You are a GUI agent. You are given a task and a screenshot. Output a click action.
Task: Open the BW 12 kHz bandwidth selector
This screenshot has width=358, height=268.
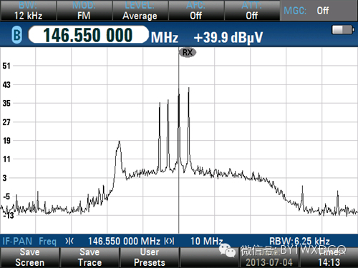coord(29,11)
